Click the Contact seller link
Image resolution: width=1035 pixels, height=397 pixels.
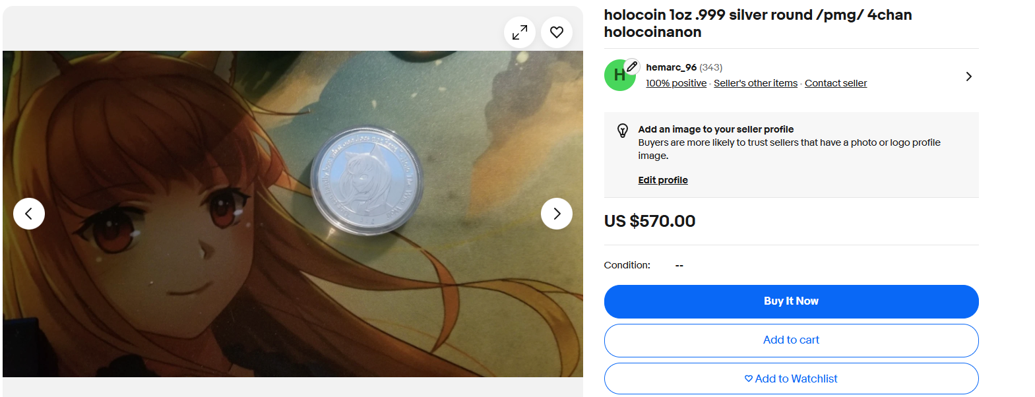pyautogui.click(x=836, y=83)
